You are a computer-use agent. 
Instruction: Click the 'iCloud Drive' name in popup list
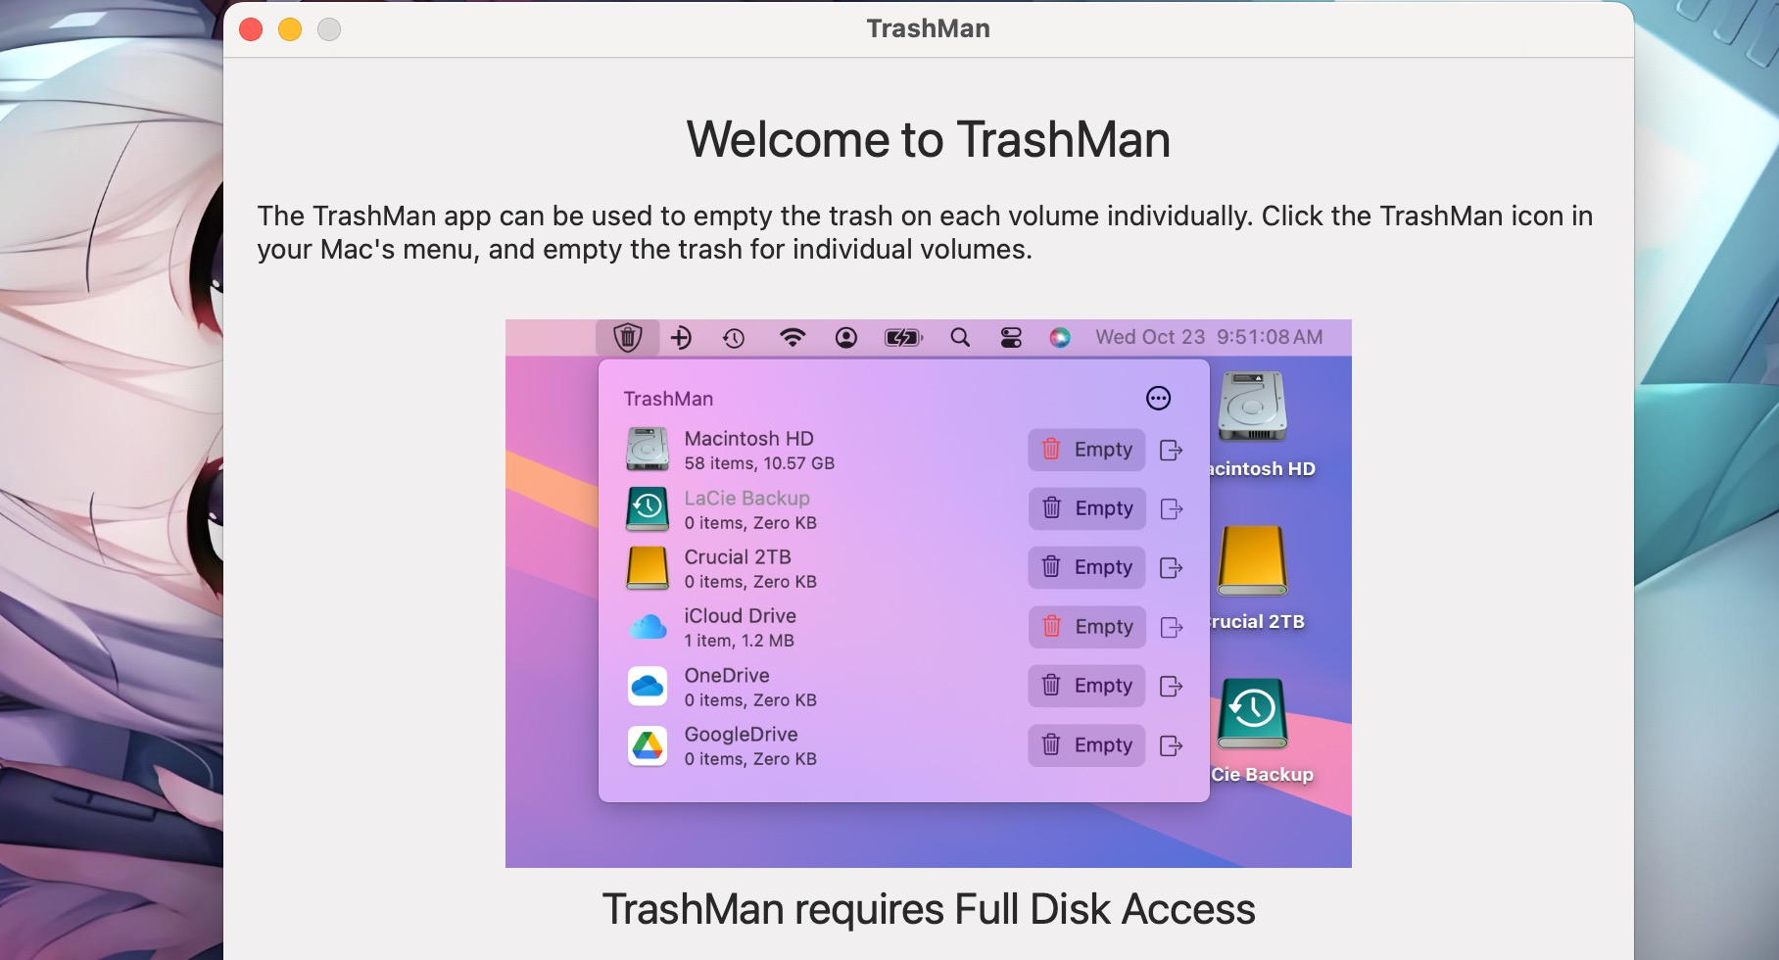[x=740, y=616]
